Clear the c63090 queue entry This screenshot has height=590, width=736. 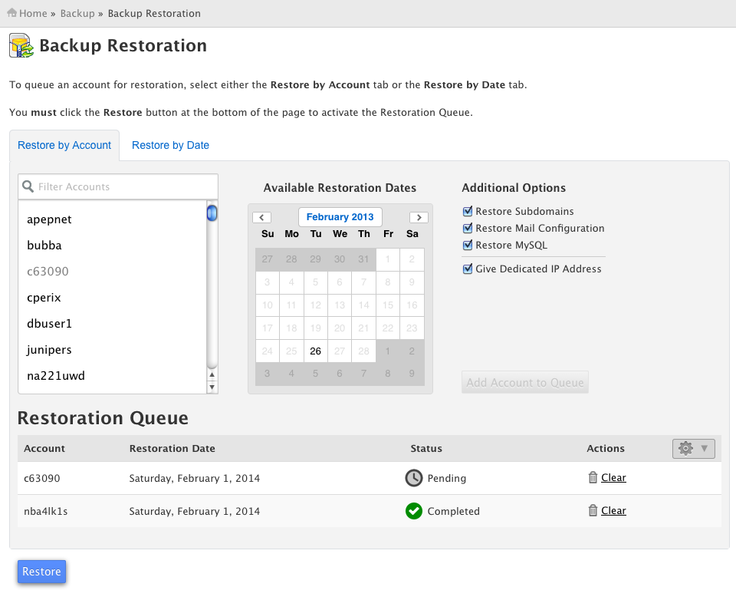(613, 477)
